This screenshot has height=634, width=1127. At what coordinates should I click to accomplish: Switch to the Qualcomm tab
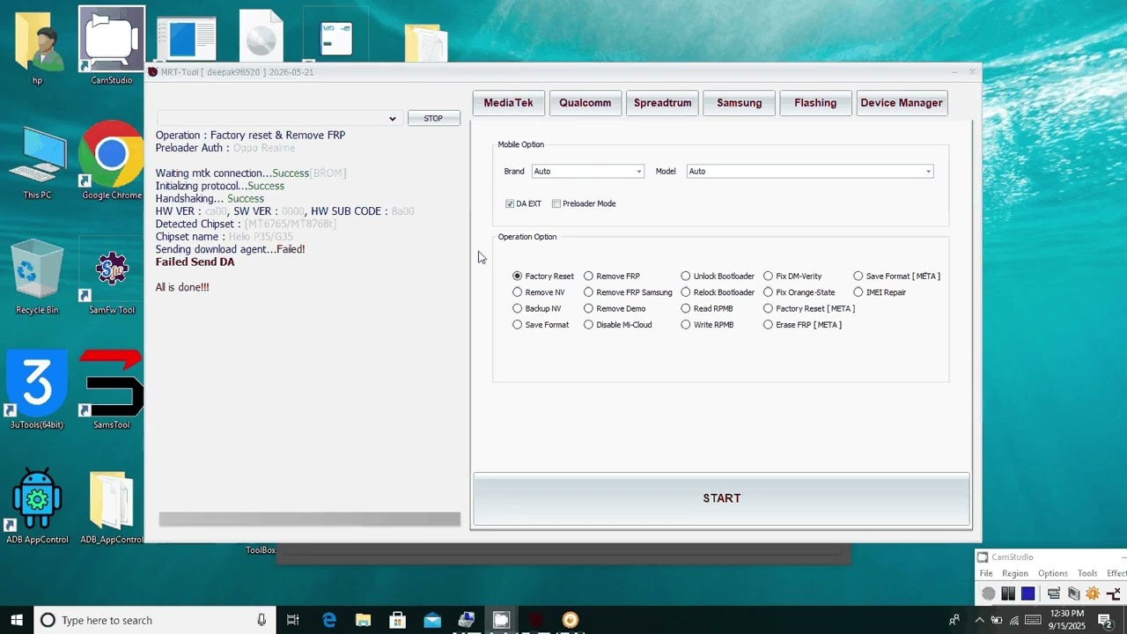[586, 103]
